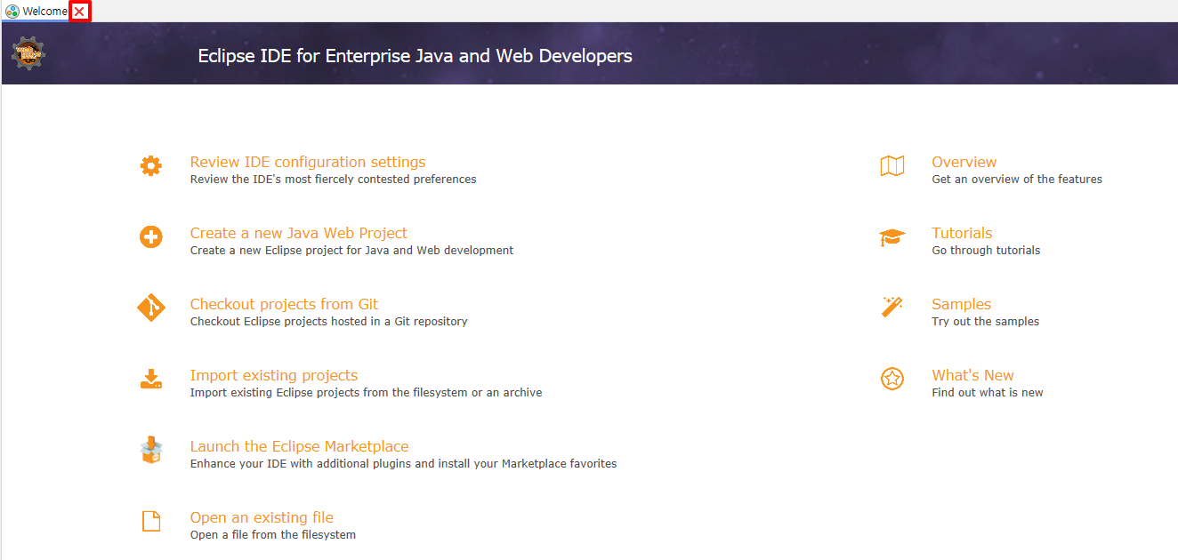This screenshot has height=560, width=1178.
Task: Click the Eclipse gear logo in the banner
Action: click(x=28, y=54)
